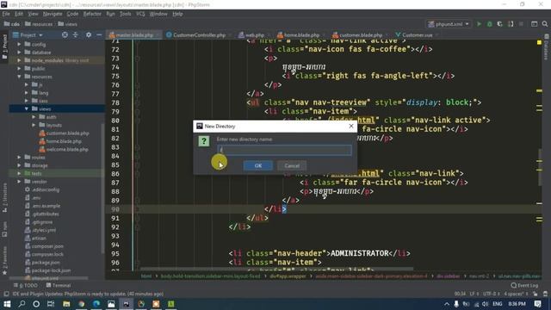551x310 pixels.
Task: Select package.json in Project tree
Action: click(42, 263)
